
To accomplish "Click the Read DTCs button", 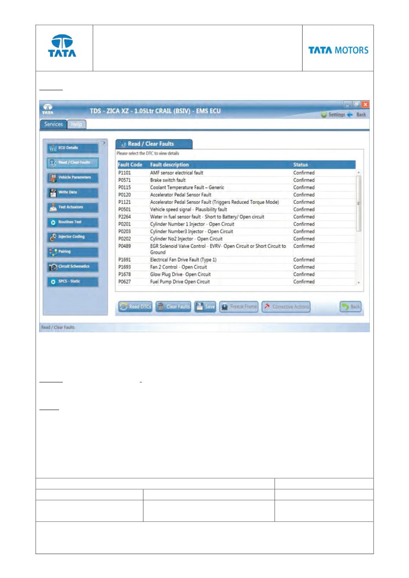I will coord(136,307).
